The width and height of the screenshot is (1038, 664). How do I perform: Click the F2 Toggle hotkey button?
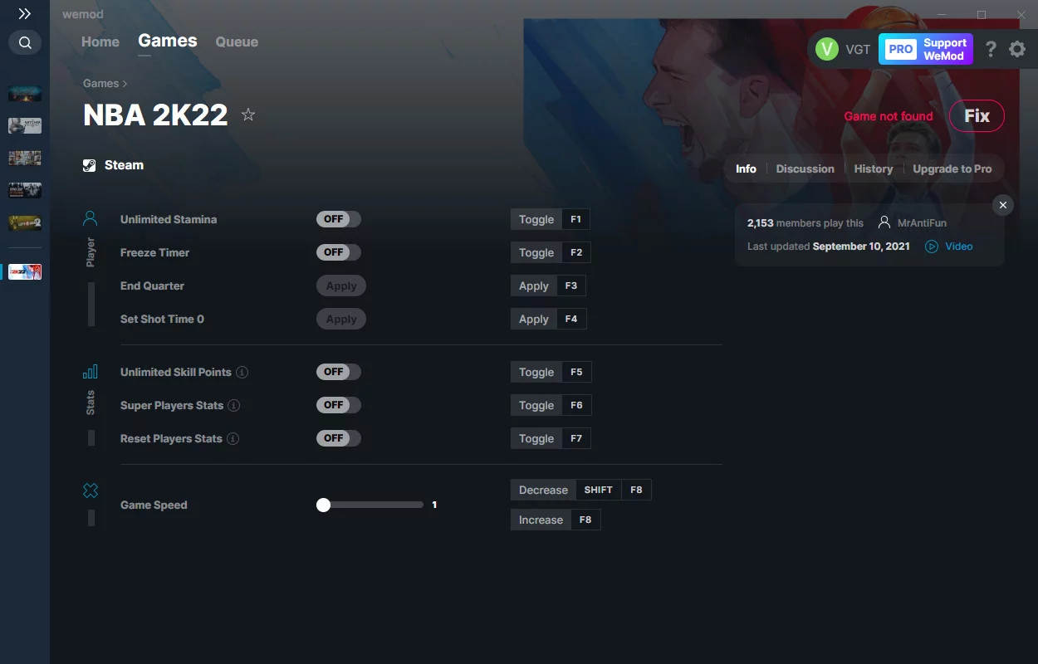[551, 252]
